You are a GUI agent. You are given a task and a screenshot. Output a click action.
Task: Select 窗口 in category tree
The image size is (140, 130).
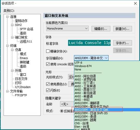(23, 75)
